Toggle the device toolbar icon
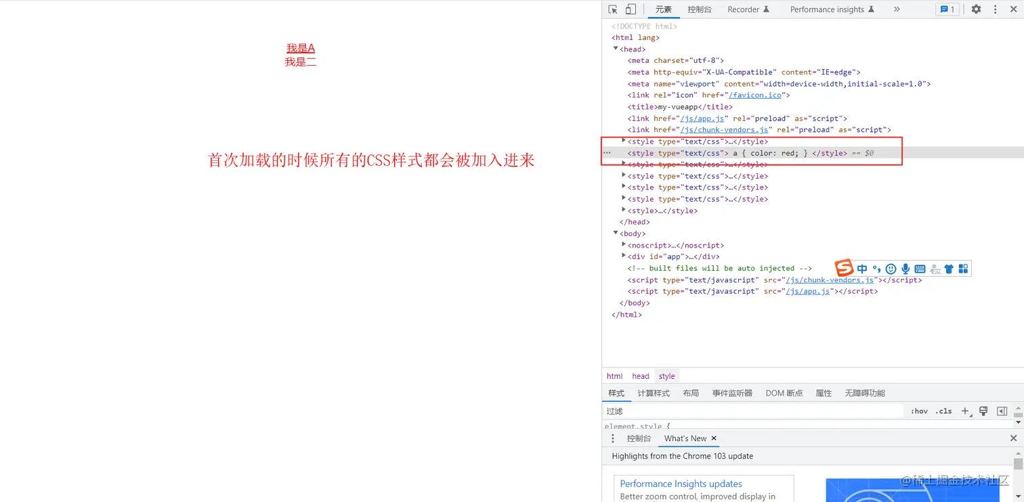Screen dimensions: 1024x502 point(631,9)
